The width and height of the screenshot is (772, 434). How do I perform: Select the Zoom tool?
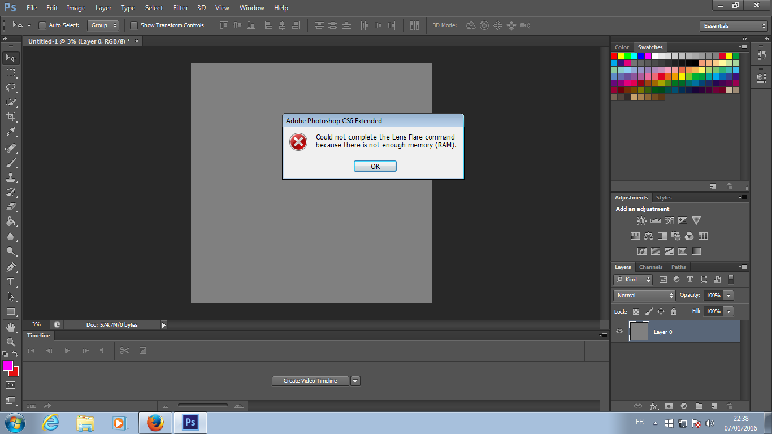[11, 342]
